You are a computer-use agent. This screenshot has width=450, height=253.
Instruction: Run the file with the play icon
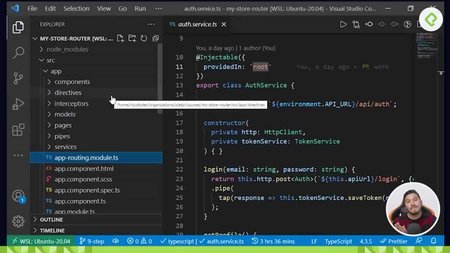344,25
